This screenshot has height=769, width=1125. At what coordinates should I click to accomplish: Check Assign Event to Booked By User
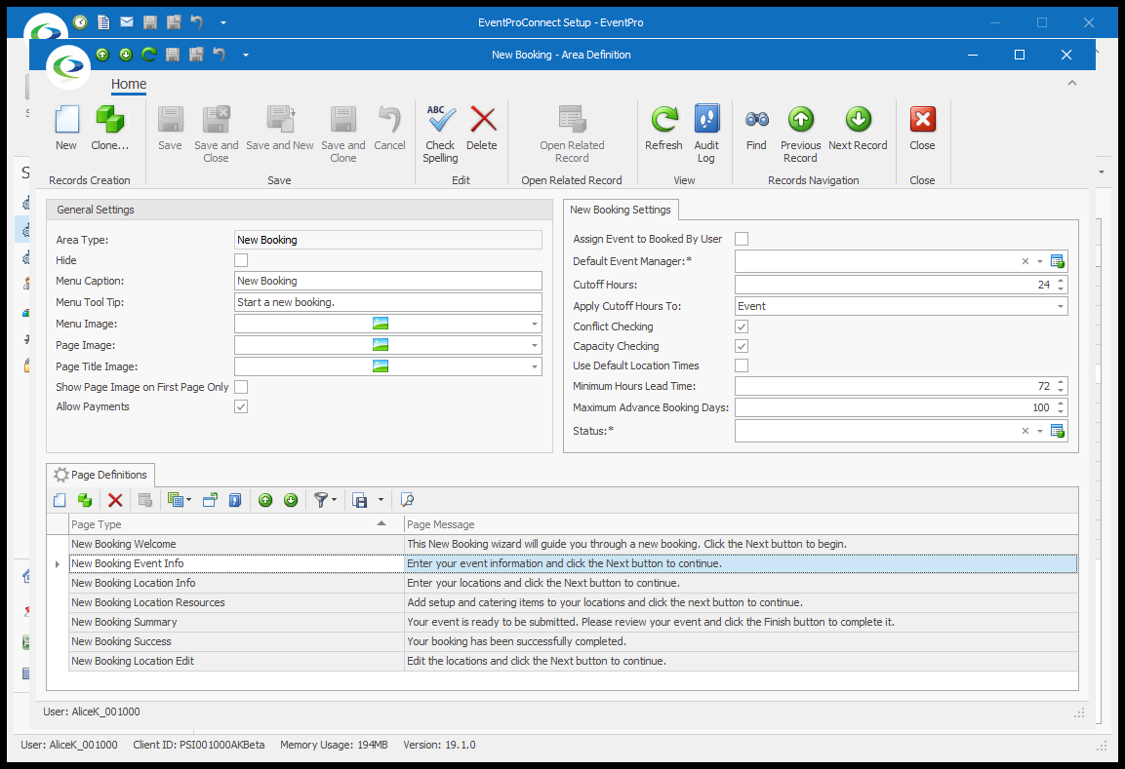742,239
